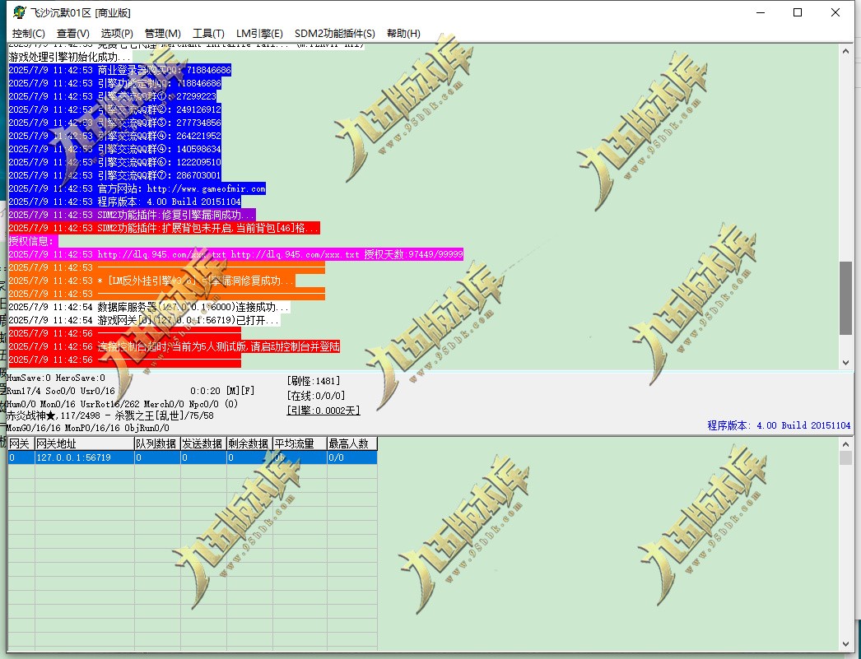
Task: Select gateway row 127.0.0.1:56719
Action: (x=192, y=457)
